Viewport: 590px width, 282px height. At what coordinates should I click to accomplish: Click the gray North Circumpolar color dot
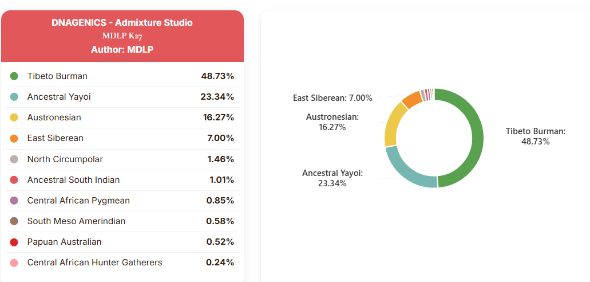pos(14,159)
